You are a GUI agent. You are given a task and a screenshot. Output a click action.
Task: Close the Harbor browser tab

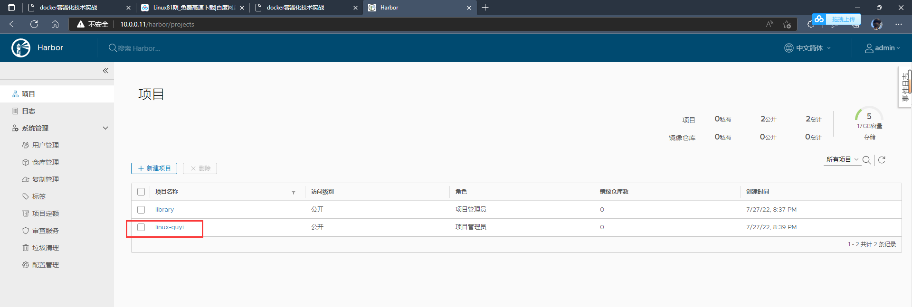click(x=469, y=8)
